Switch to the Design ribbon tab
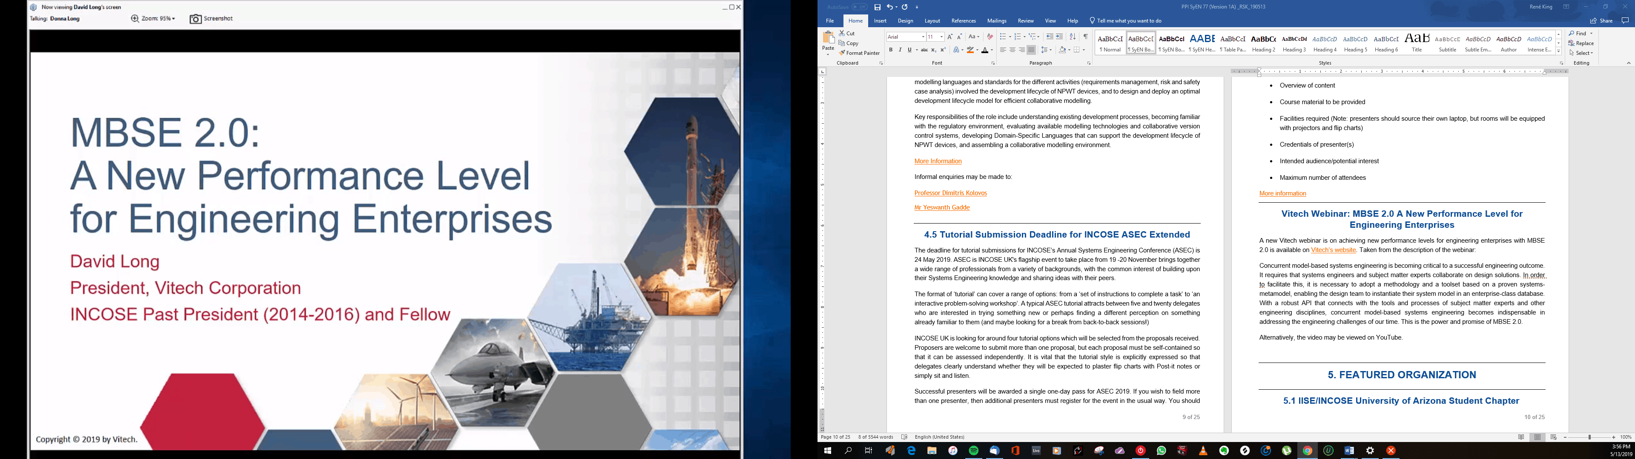 click(906, 21)
